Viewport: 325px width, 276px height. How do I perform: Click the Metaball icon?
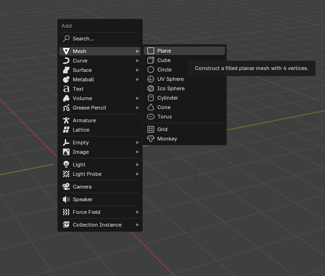tap(66, 79)
